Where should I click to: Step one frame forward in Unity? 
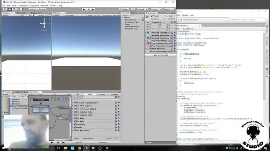click(93, 9)
